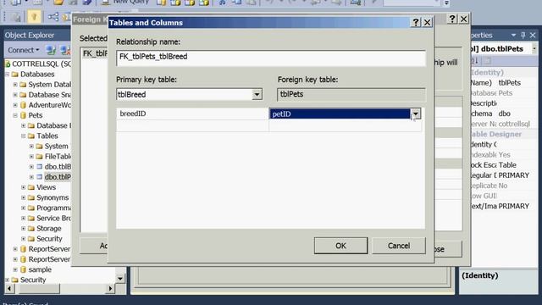
Task: Click the Pets database cylinder icon
Action: (23, 115)
